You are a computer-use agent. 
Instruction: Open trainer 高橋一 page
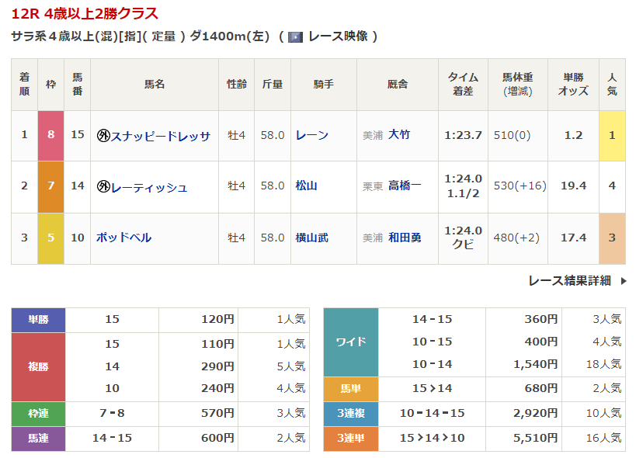pyautogui.click(x=405, y=186)
